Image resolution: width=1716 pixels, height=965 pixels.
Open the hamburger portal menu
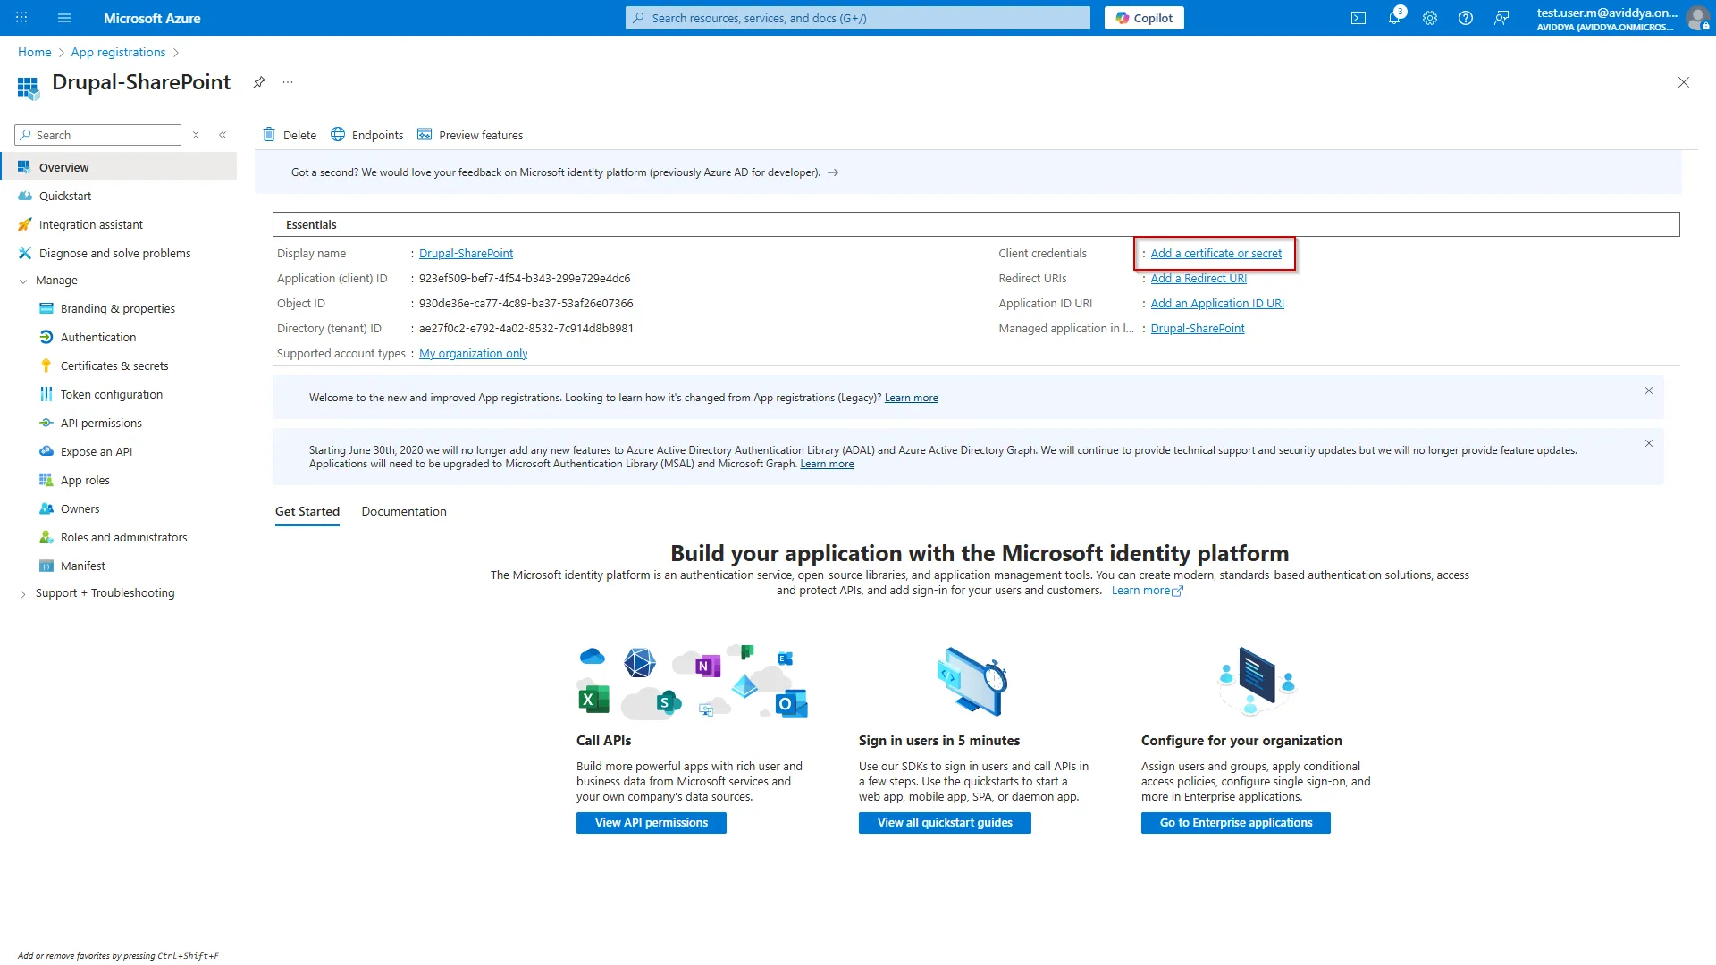pos(63,18)
